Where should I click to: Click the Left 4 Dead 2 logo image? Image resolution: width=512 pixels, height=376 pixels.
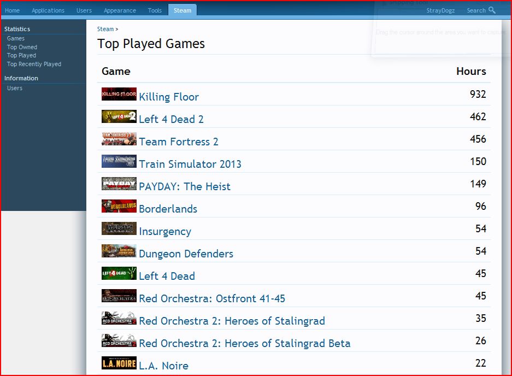click(x=119, y=116)
